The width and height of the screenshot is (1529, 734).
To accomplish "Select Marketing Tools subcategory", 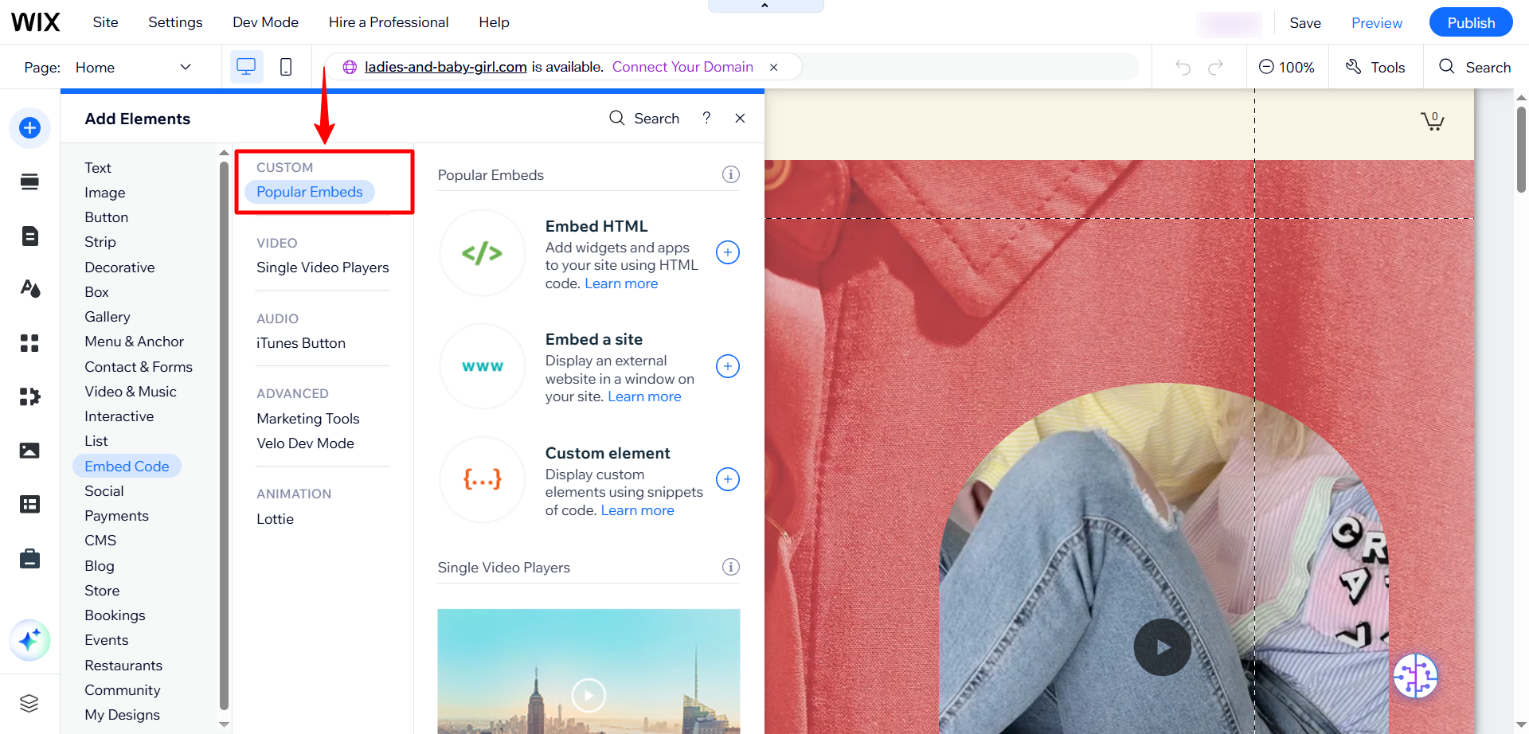I will click(308, 419).
